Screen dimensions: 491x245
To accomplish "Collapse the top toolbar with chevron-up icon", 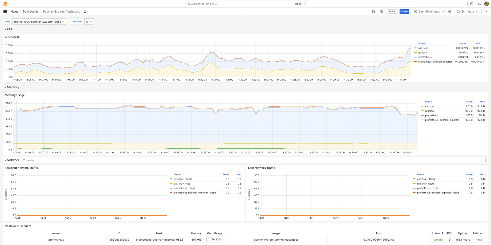I will (486, 12).
